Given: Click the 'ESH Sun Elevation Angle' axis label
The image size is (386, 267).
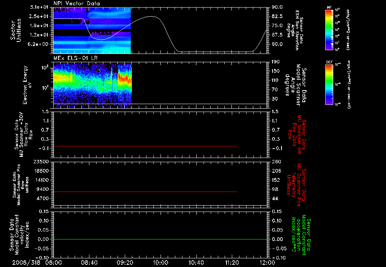Looking at the screenshot, I should [x=294, y=30].
